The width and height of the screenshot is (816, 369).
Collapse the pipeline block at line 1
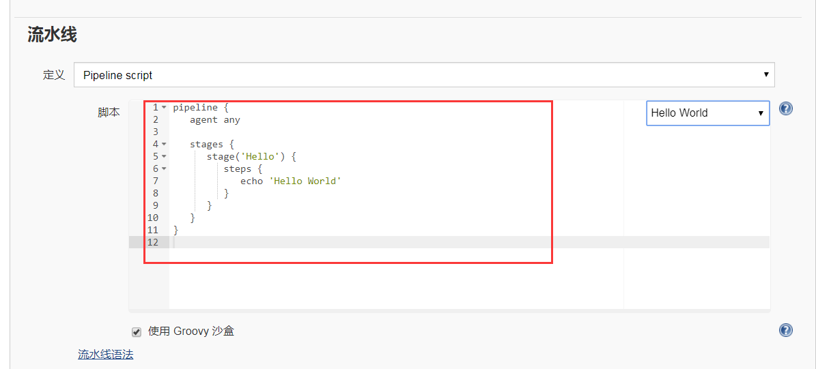click(x=164, y=108)
